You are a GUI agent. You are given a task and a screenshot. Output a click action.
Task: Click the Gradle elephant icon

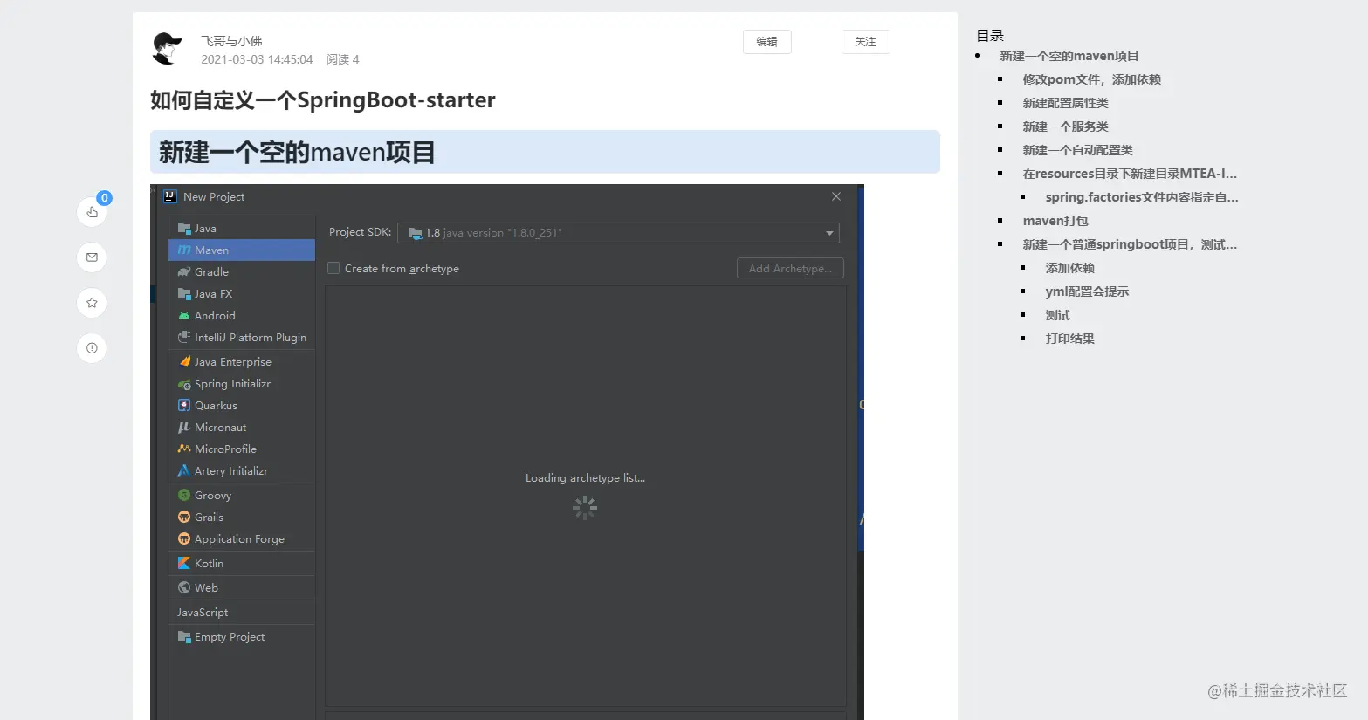[x=184, y=271]
